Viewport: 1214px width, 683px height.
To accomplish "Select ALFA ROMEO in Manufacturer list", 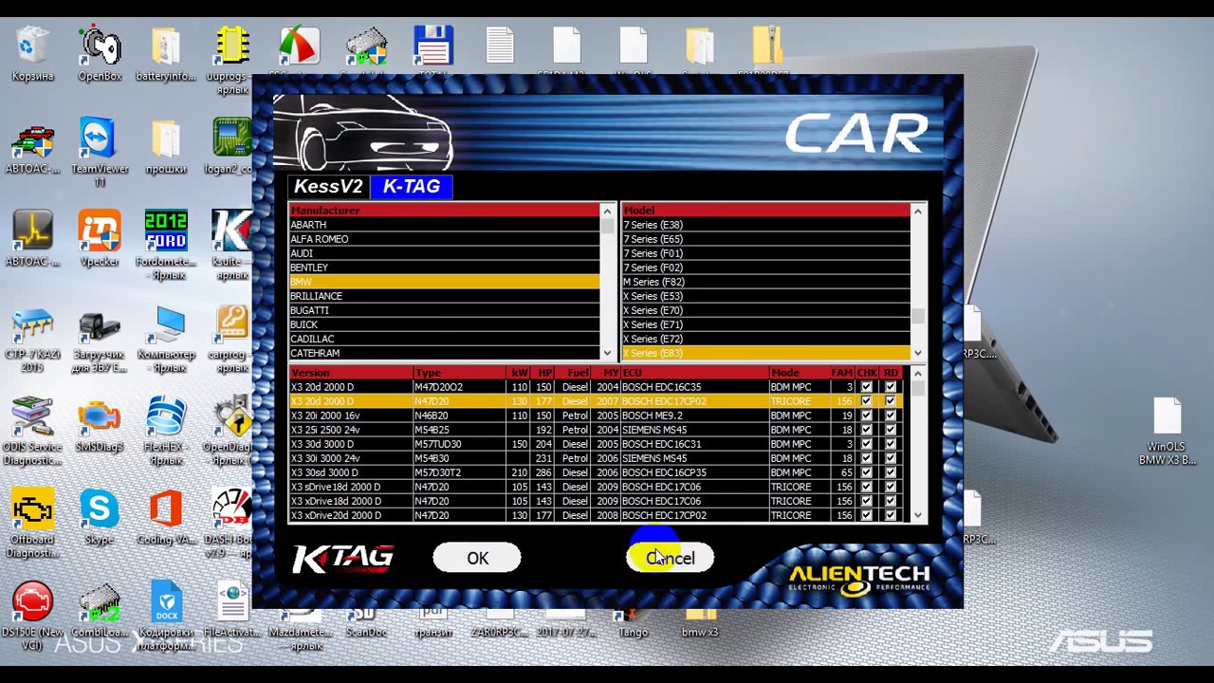I will click(444, 239).
